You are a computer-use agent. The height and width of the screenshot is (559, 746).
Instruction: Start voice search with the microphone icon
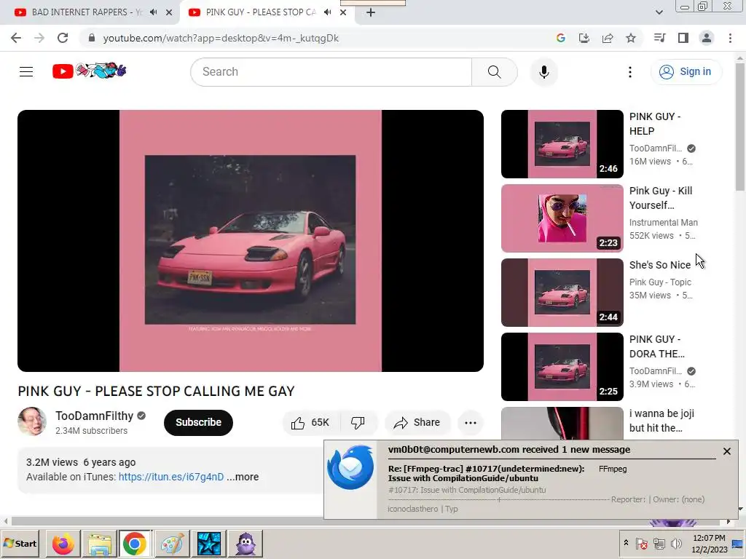point(543,72)
